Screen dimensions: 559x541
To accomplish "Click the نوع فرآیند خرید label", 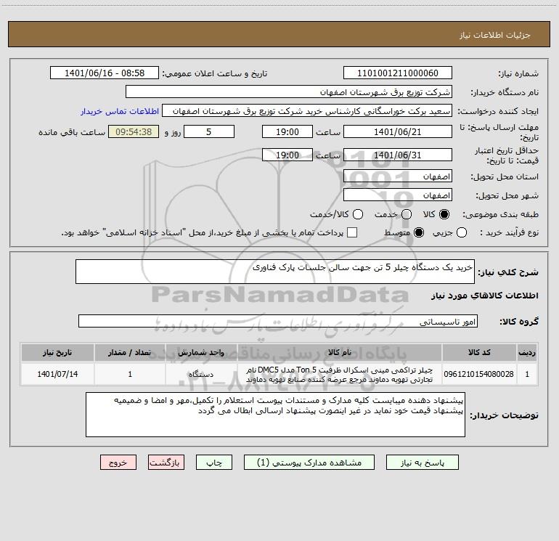I will 509,232.
